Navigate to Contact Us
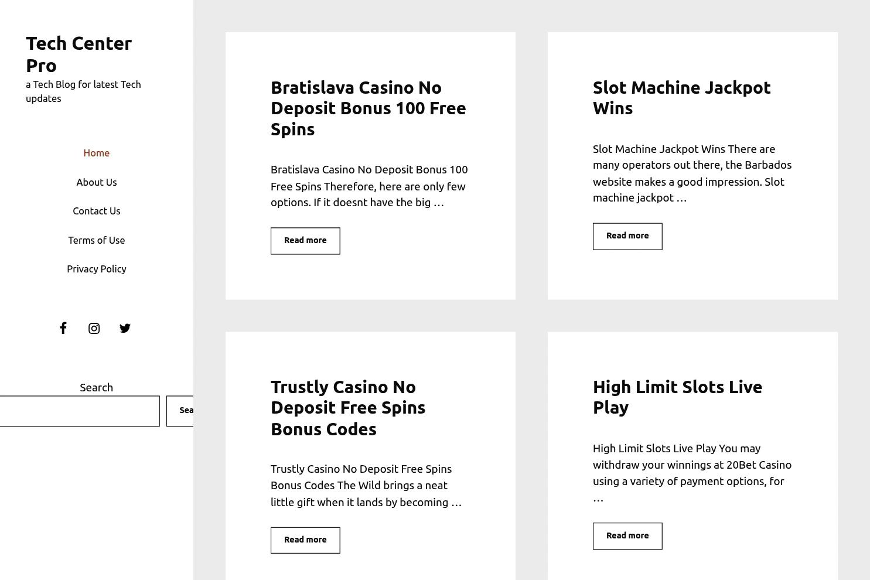Viewport: 870px width, 580px height. click(97, 211)
